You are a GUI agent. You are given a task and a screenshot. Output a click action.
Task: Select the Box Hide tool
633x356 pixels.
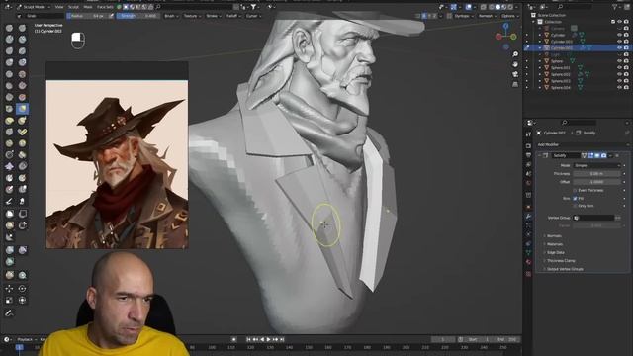tap(22, 214)
